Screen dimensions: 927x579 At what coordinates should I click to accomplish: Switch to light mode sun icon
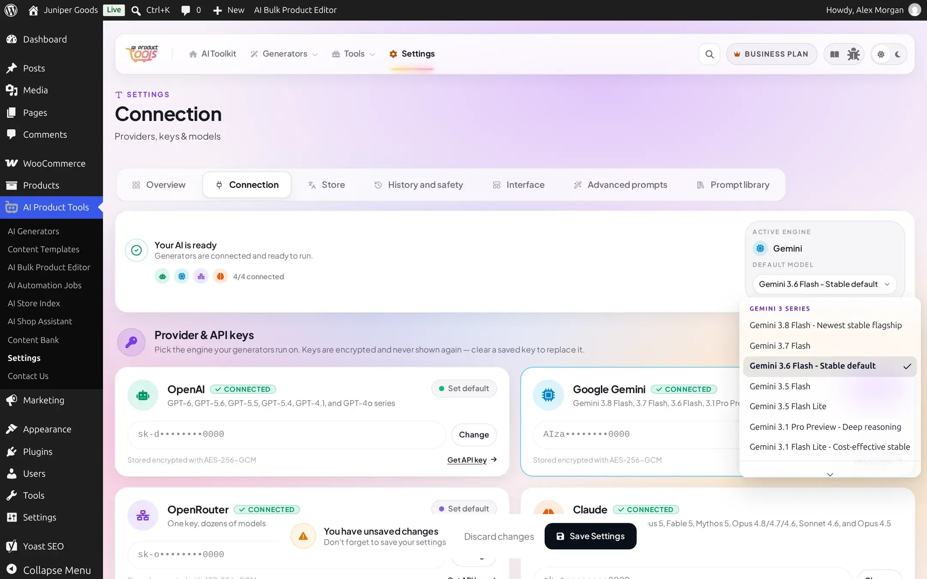[x=881, y=54]
